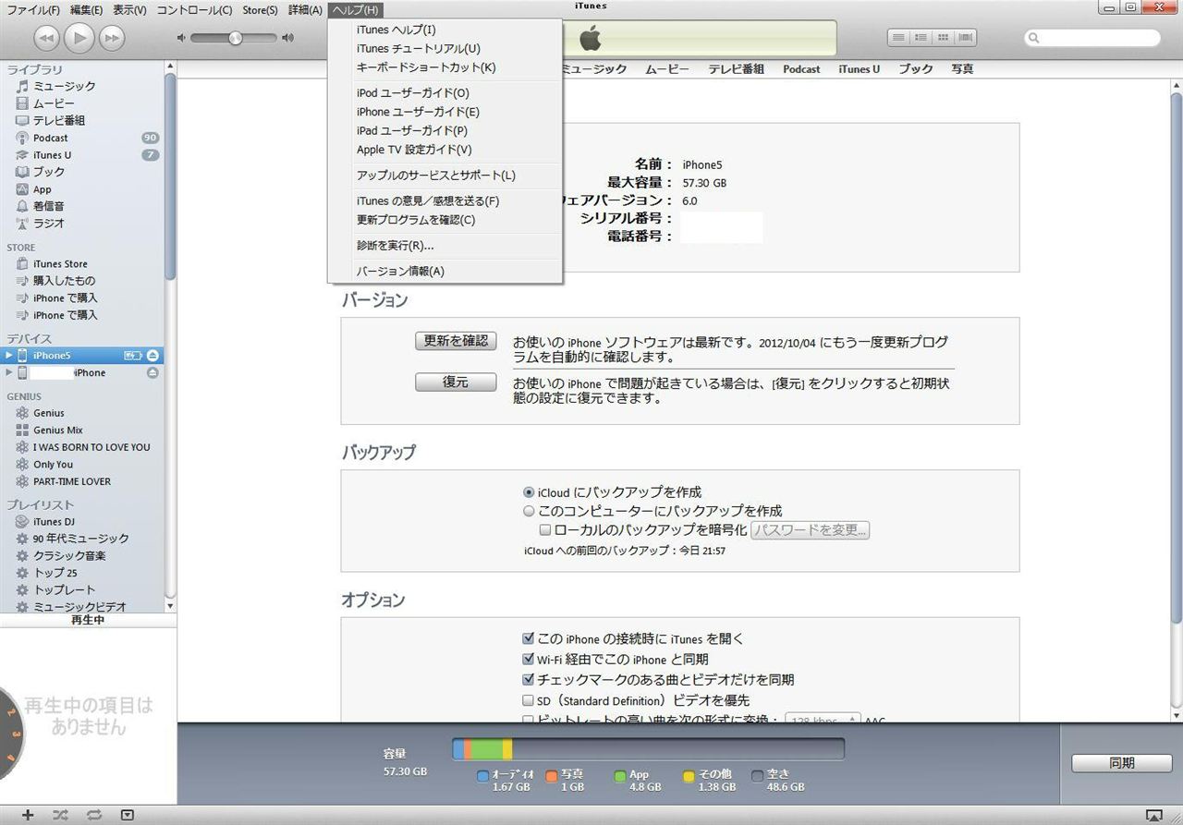This screenshot has width=1183, height=825.
Task: Choose バージョン情報(A) menu item
Action: [x=445, y=272]
